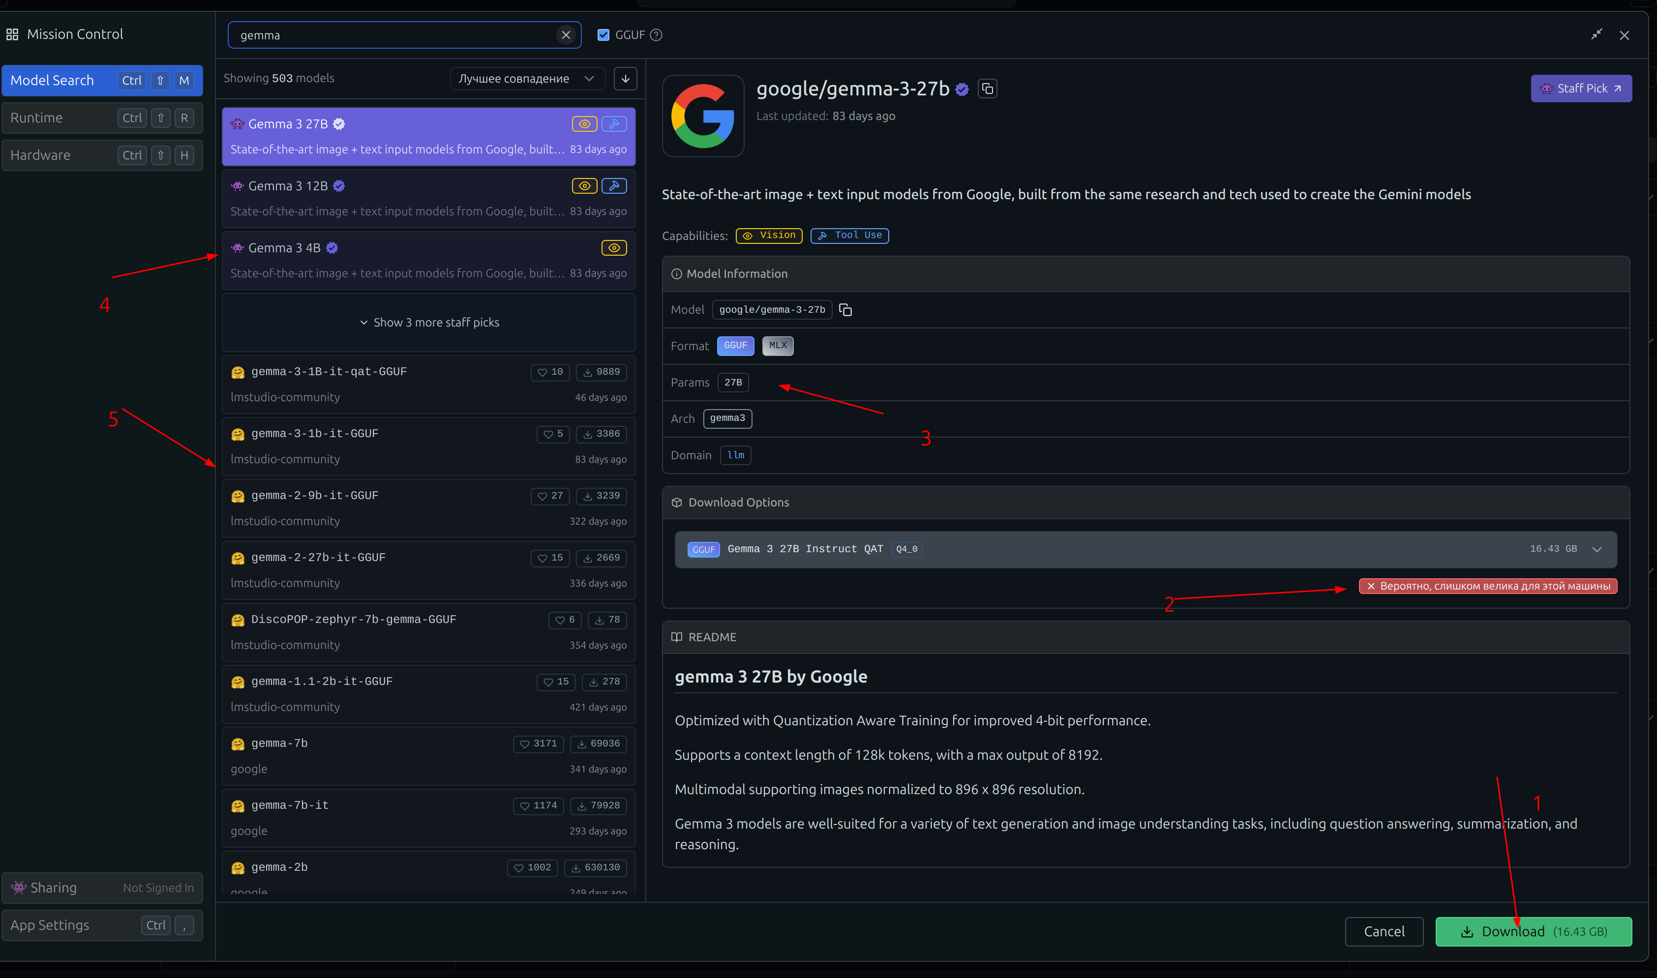Open the Staff Pick link
Viewport: 1657px width, 978px height.
(x=1581, y=89)
